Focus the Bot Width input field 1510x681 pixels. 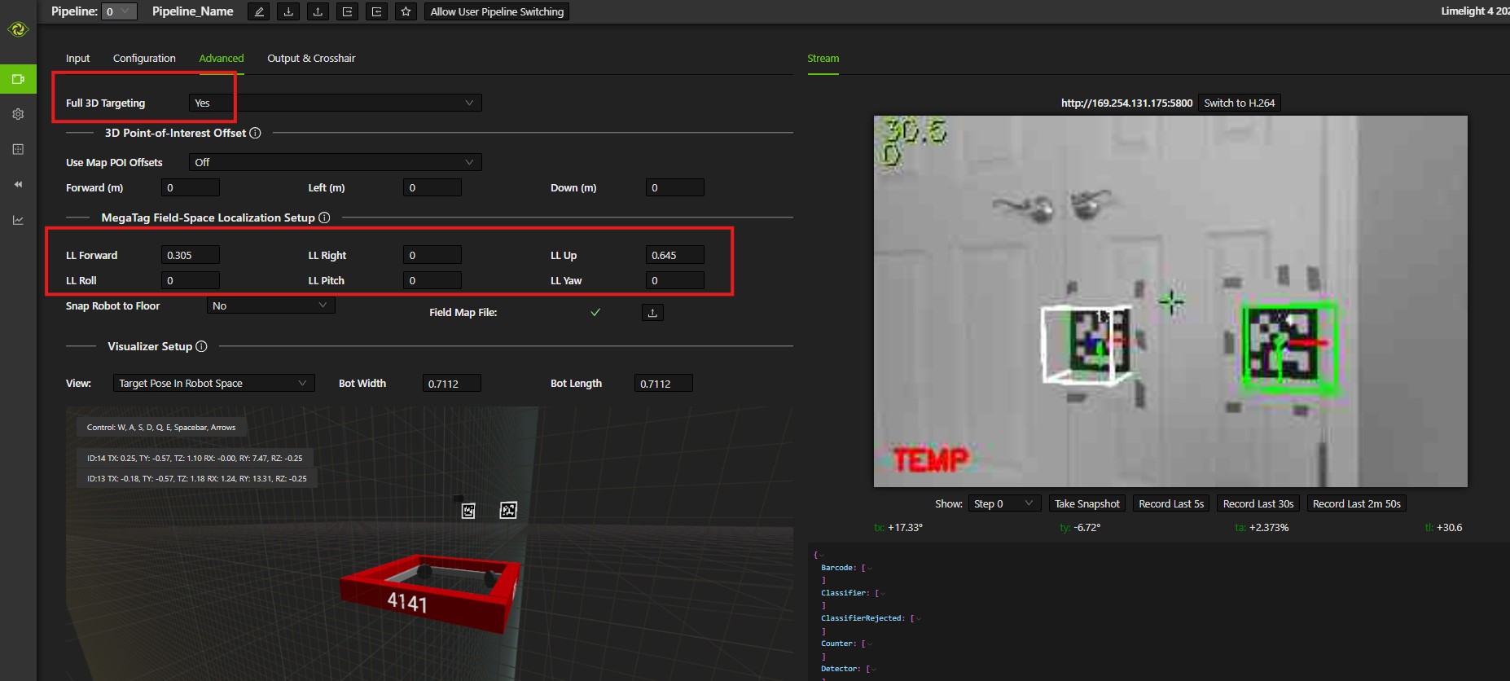[452, 384]
